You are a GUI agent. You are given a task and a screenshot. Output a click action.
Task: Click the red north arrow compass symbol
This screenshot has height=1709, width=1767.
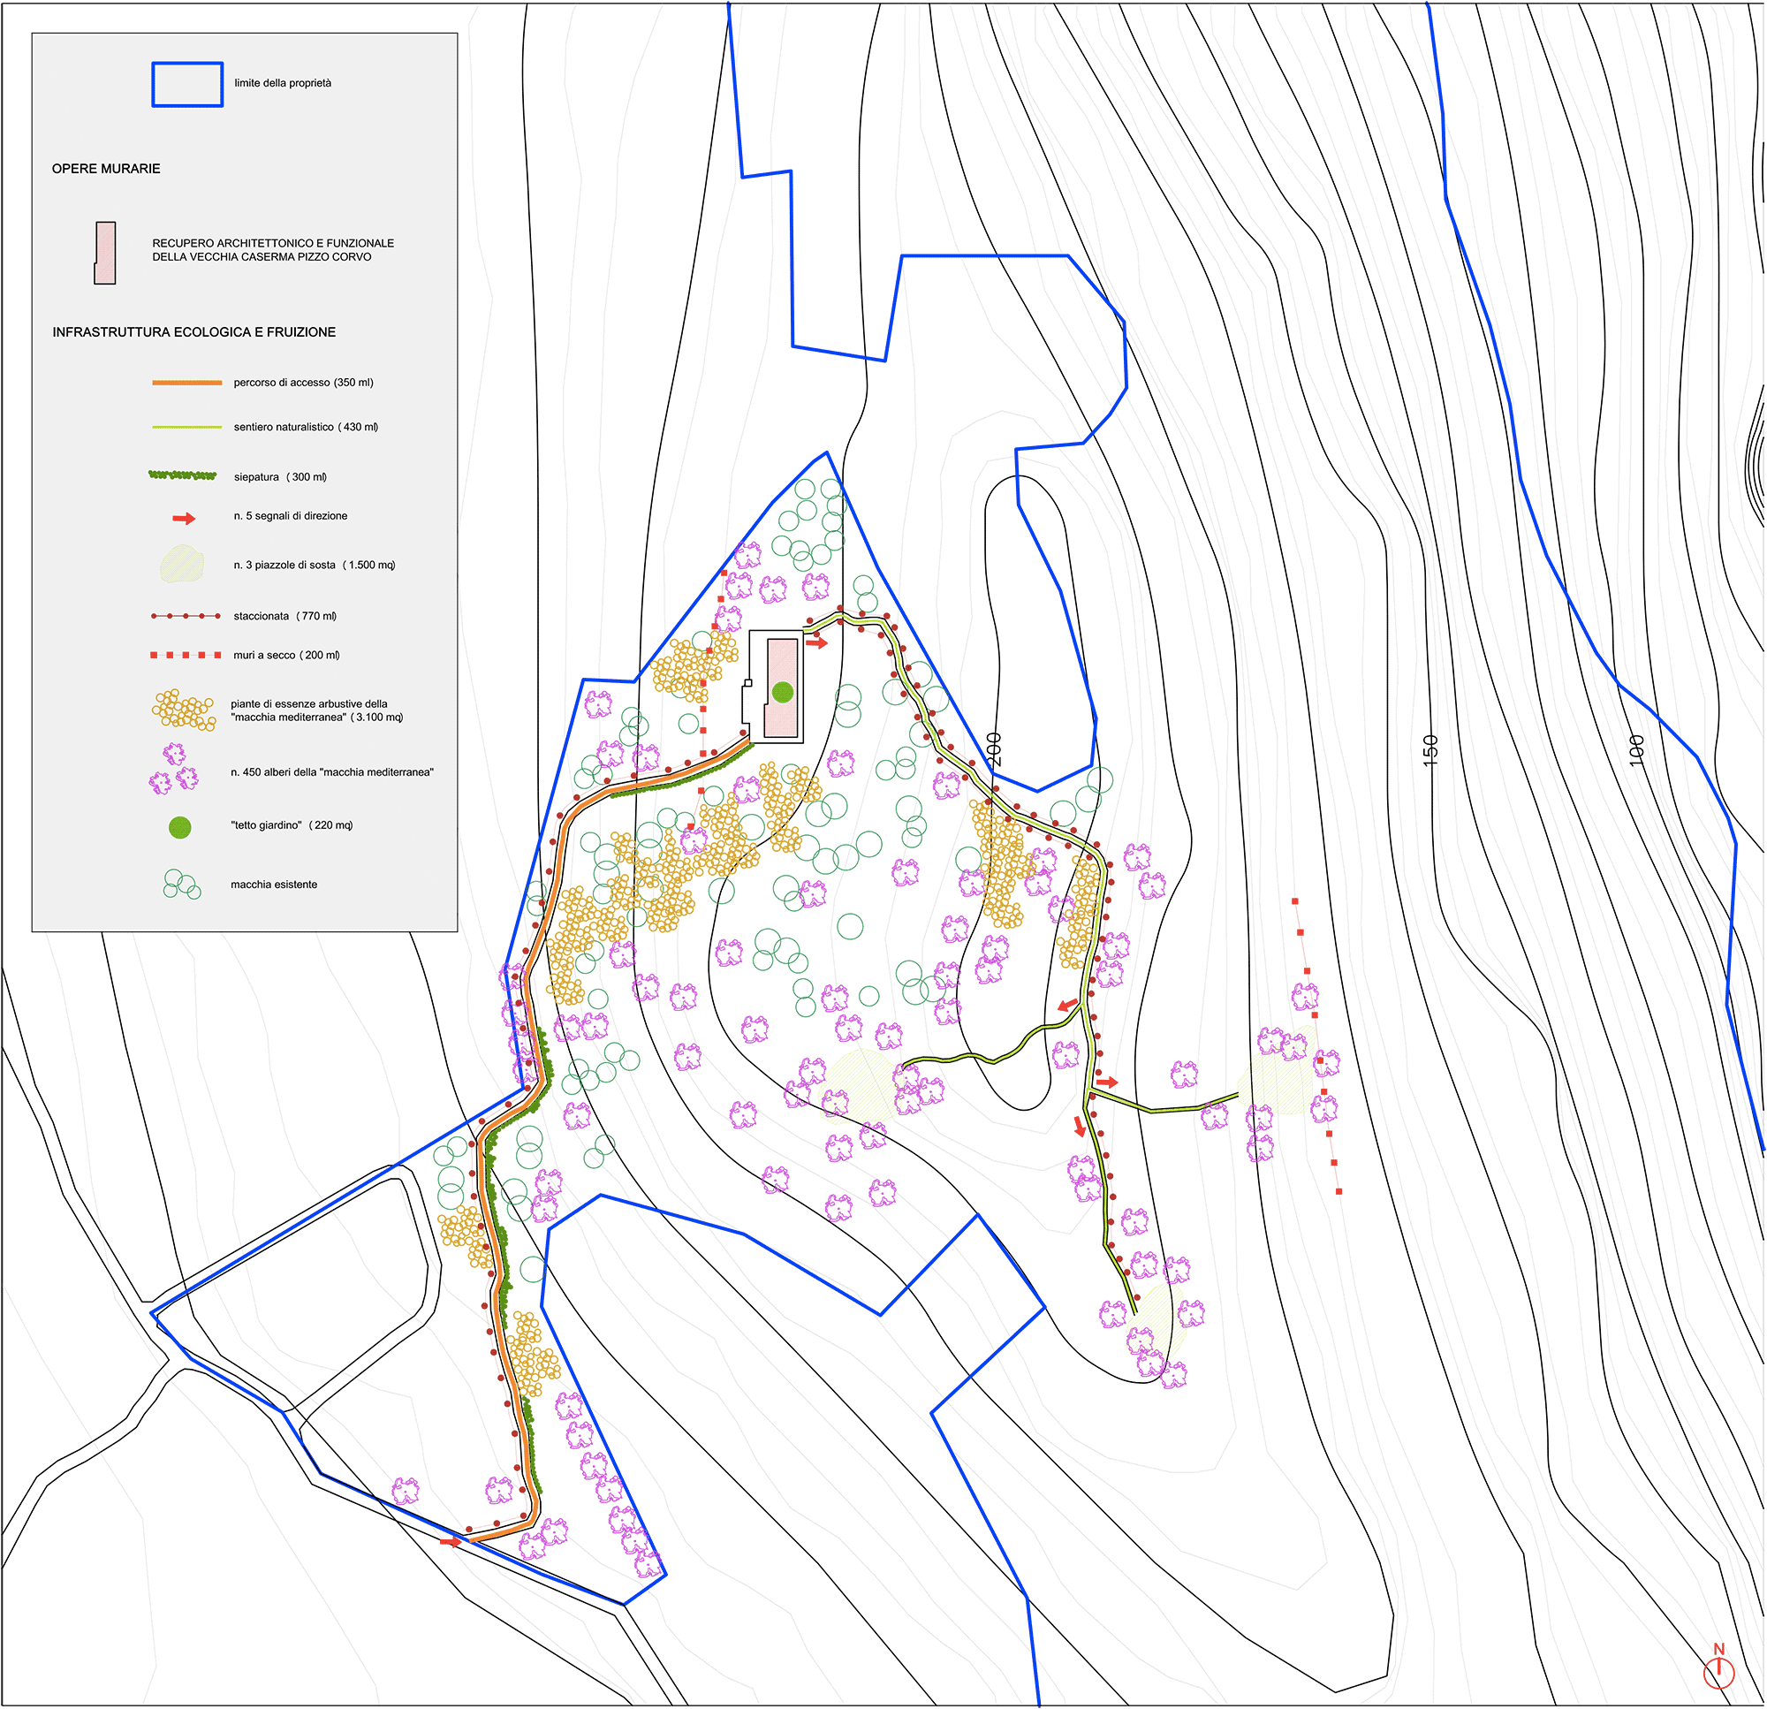click(x=1718, y=1667)
